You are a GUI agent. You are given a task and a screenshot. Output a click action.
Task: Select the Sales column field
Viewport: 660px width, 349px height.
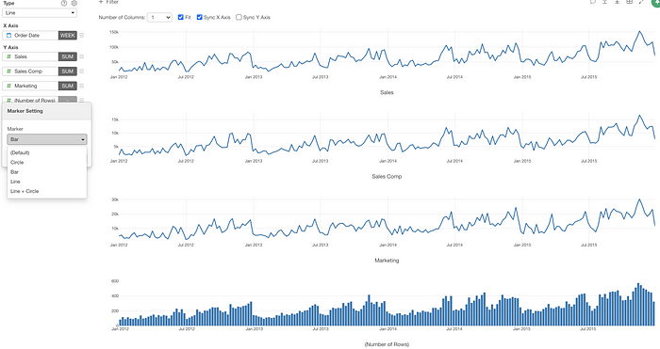coord(30,56)
